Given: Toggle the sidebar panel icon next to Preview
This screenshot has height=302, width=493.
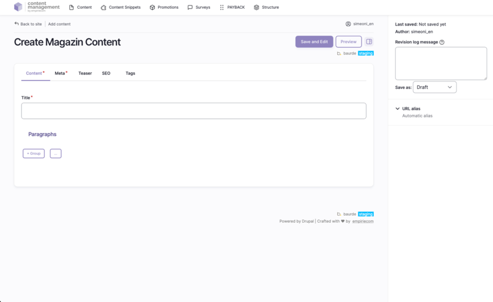Looking at the screenshot, I should pos(369,42).
